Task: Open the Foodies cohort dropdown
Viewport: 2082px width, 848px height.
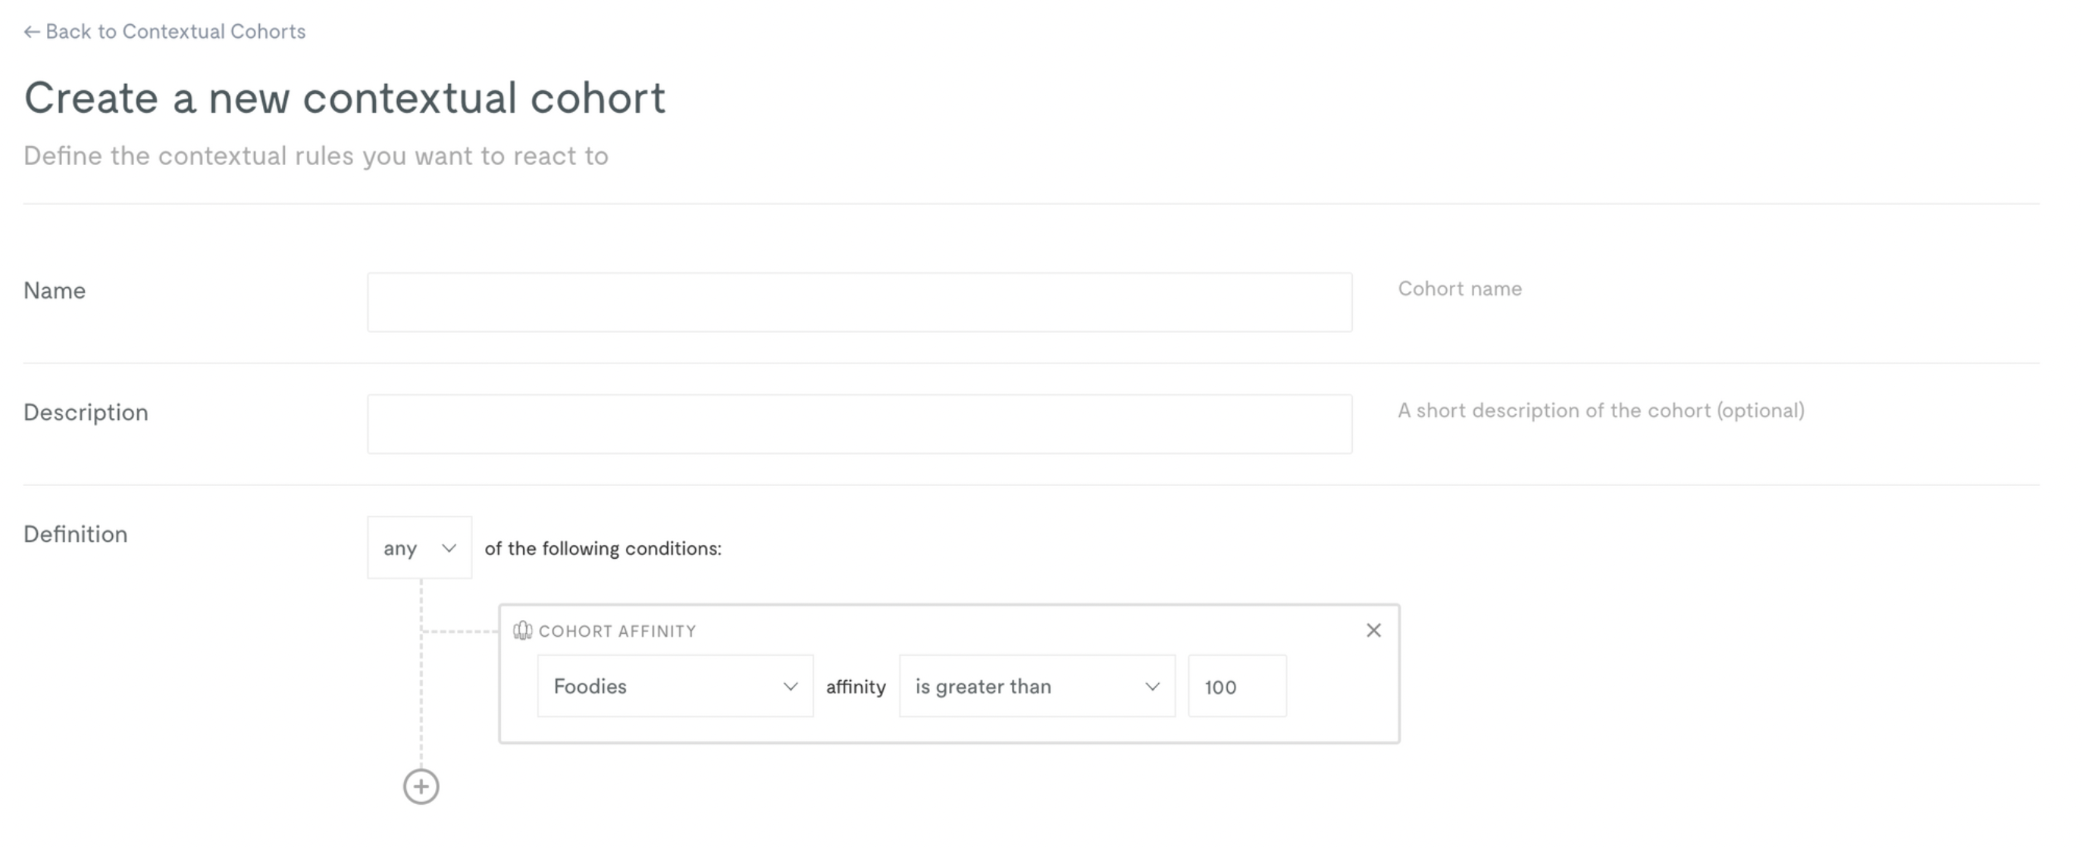Action: [x=675, y=686]
